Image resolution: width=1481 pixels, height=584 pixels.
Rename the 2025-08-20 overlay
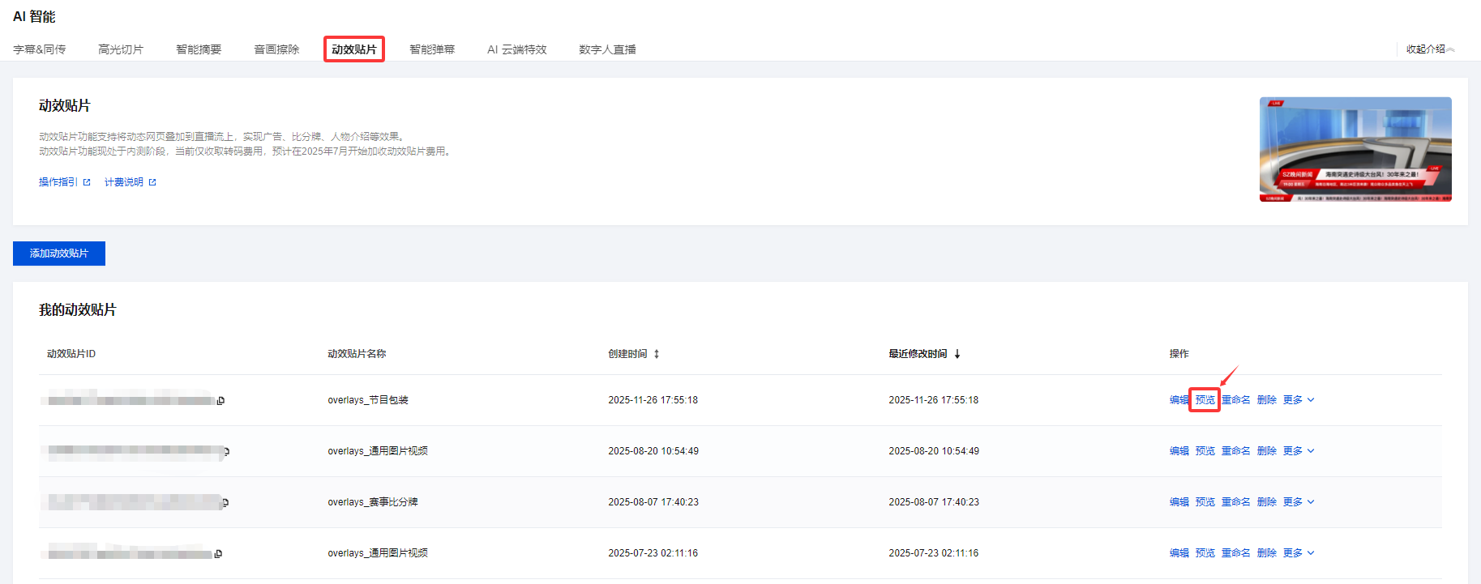pos(1235,451)
